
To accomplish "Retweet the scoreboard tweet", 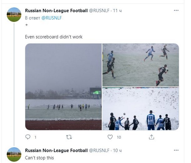I will [x=69, y=137].
